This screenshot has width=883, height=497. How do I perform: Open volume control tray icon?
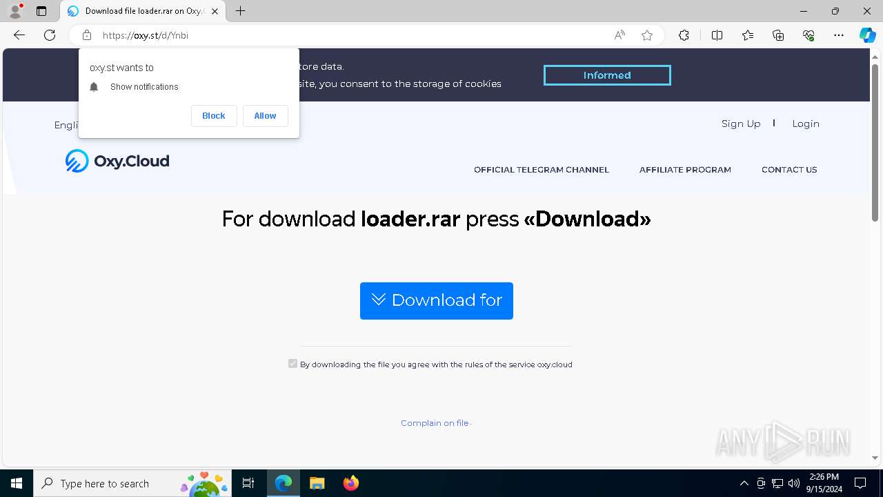(x=794, y=483)
